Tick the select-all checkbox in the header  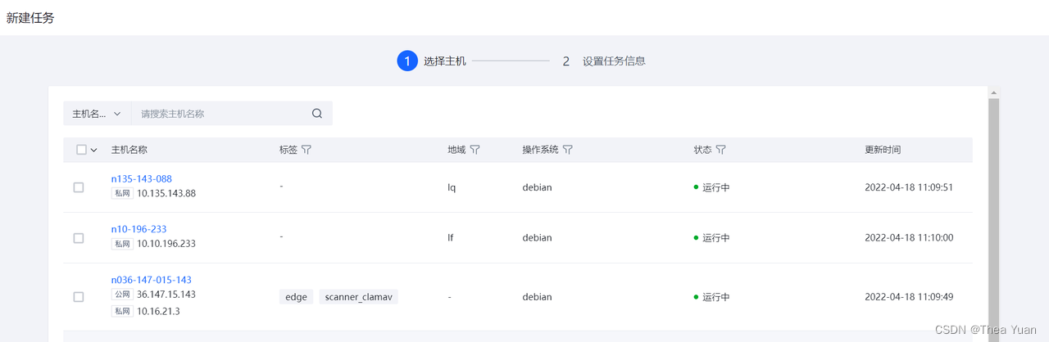[x=81, y=150]
